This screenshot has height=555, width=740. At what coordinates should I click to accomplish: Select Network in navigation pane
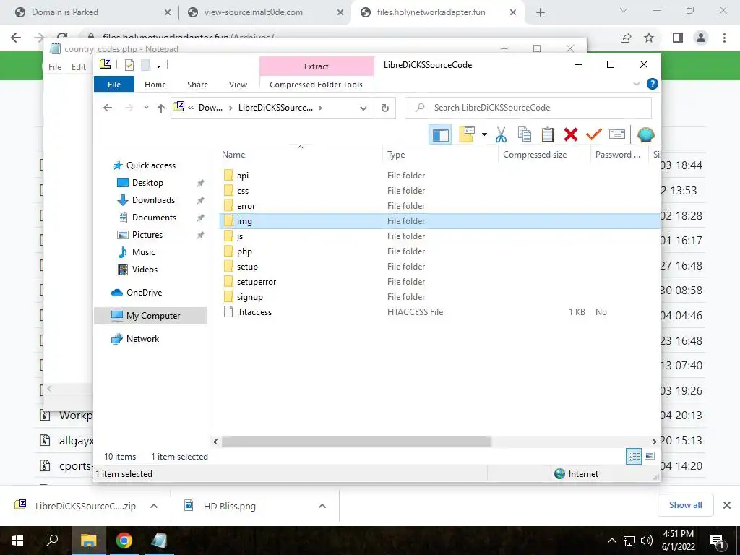click(x=142, y=339)
